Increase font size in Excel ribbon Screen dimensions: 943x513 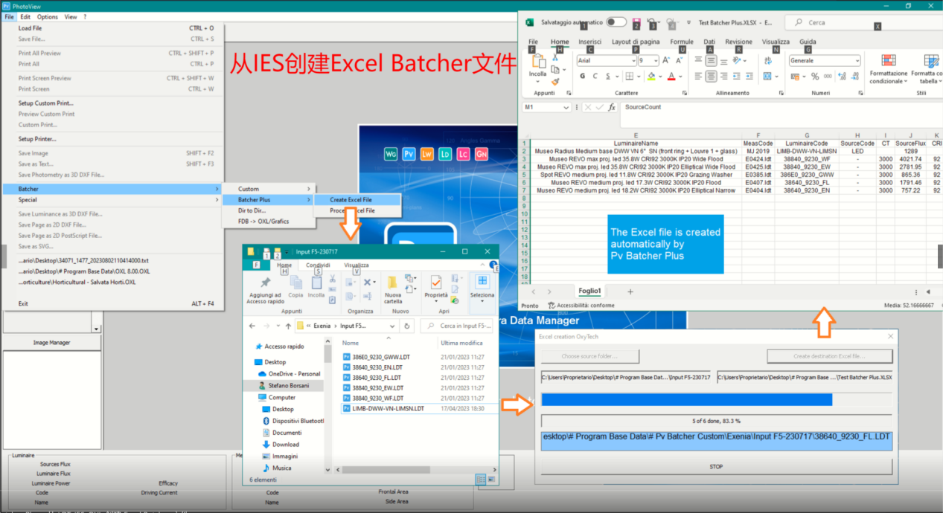pyautogui.click(x=668, y=60)
